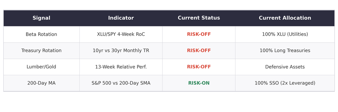Click the Lumber/Gold signal cell
The image size is (338, 112).
click(x=41, y=67)
